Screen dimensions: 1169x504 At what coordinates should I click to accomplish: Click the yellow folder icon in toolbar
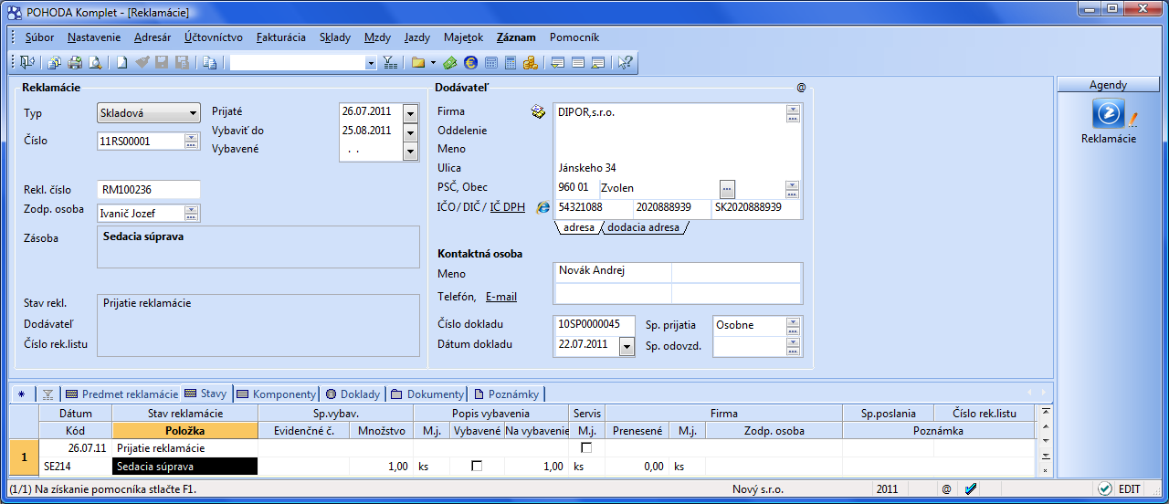point(418,63)
